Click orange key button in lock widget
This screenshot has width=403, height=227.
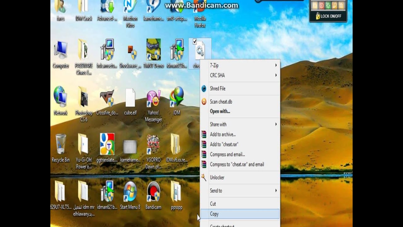[x=335, y=5]
